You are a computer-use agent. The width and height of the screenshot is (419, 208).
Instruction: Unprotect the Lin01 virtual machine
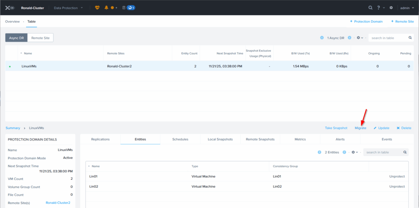[x=397, y=177]
